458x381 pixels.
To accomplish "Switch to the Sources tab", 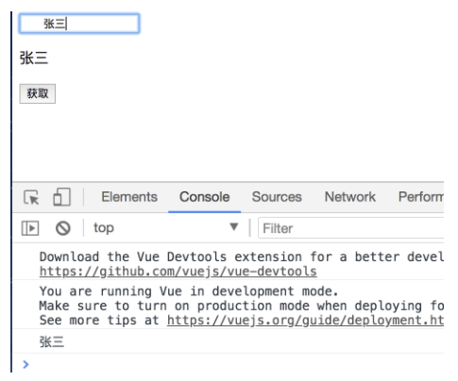I will (277, 197).
